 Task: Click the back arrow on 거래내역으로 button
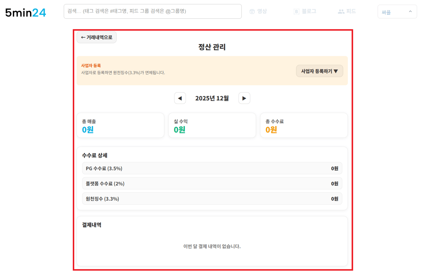pos(82,37)
